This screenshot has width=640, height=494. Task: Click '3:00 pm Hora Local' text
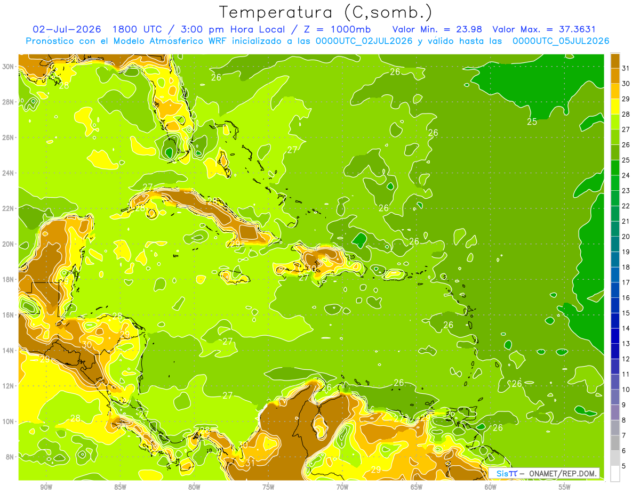pyautogui.click(x=232, y=29)
